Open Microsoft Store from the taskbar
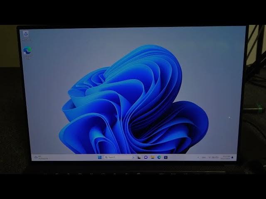 click(166, 158)
